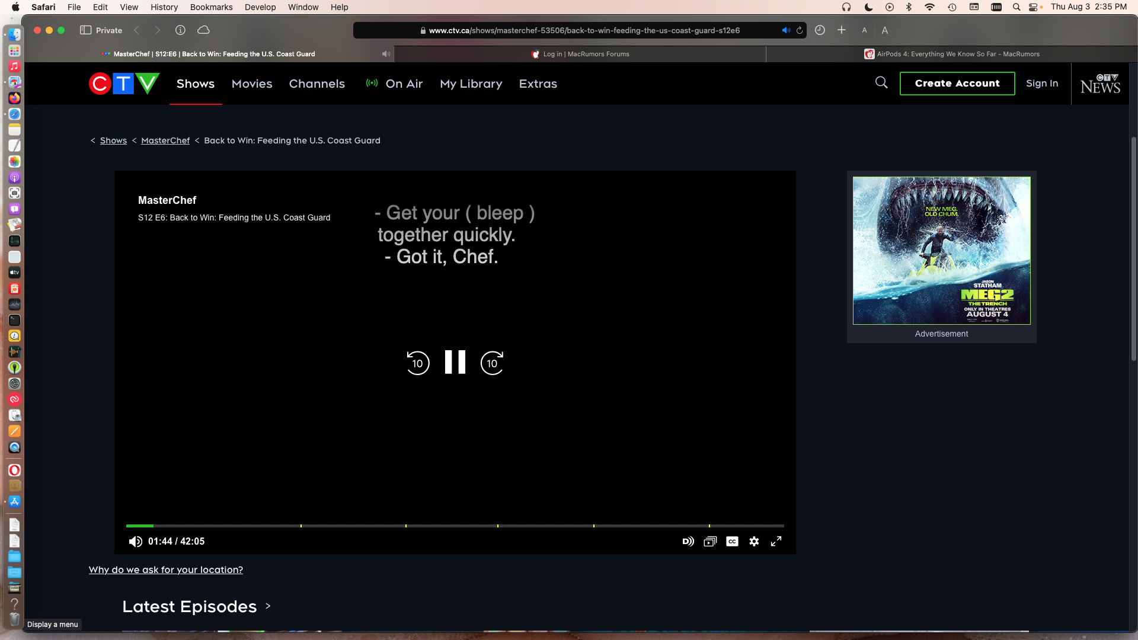Mute tab audio from address bar

pyautogui.click(x=786, y=30)
